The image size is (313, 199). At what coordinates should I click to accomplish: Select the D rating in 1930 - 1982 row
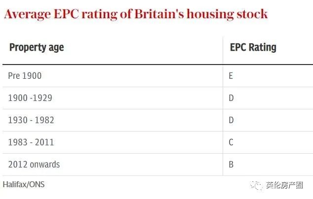[231, 120]
